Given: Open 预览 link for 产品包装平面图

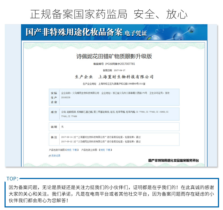Looking at the screenshot, I should coord(69,150).
